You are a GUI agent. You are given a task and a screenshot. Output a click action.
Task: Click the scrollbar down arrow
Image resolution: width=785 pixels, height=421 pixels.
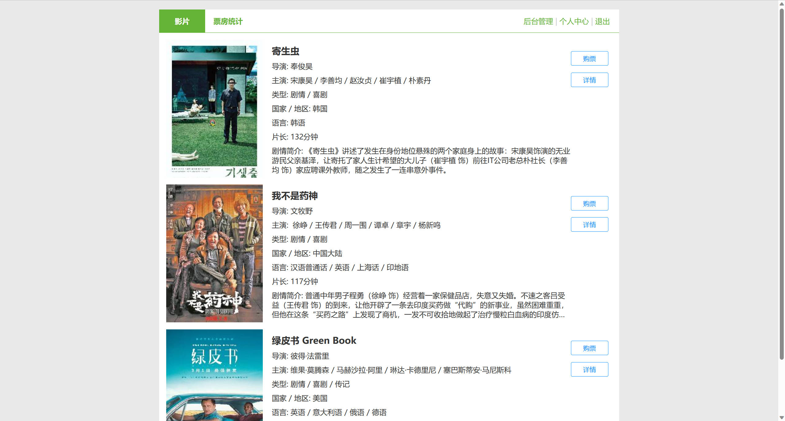tap(782, 417)
